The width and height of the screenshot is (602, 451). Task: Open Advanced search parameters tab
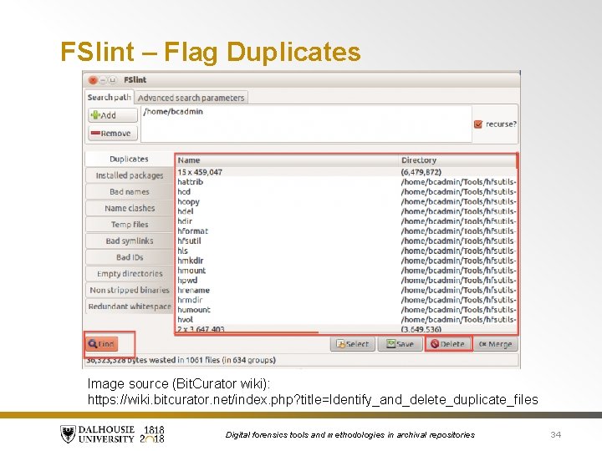pyautogui.click(x=191, y=98)
